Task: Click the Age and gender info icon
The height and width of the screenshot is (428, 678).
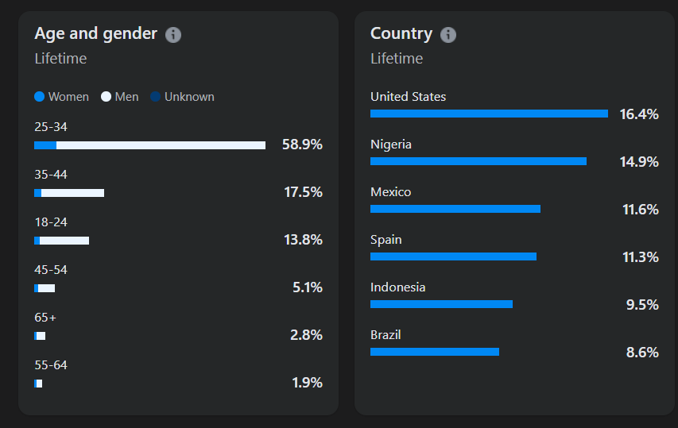Action: tap(173, 35)
